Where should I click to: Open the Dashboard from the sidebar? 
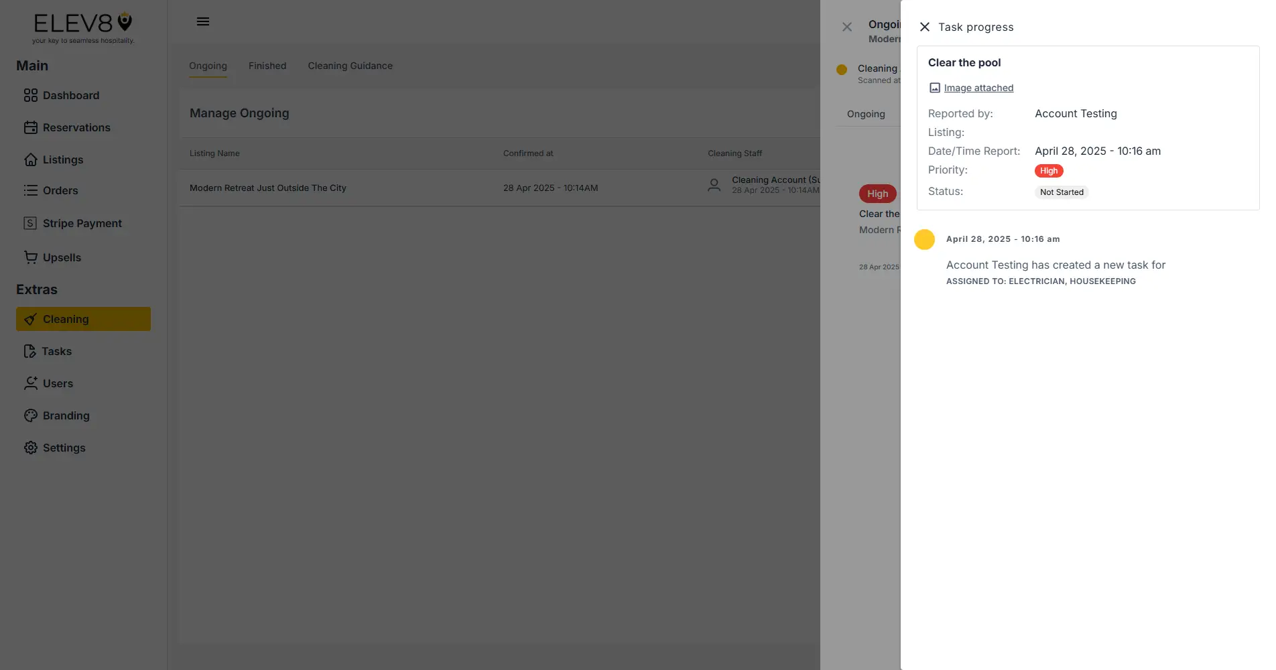pos(70,95)
